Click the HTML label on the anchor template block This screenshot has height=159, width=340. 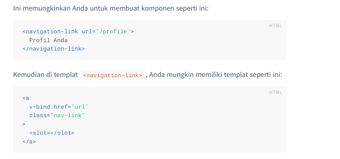(275, 92)
